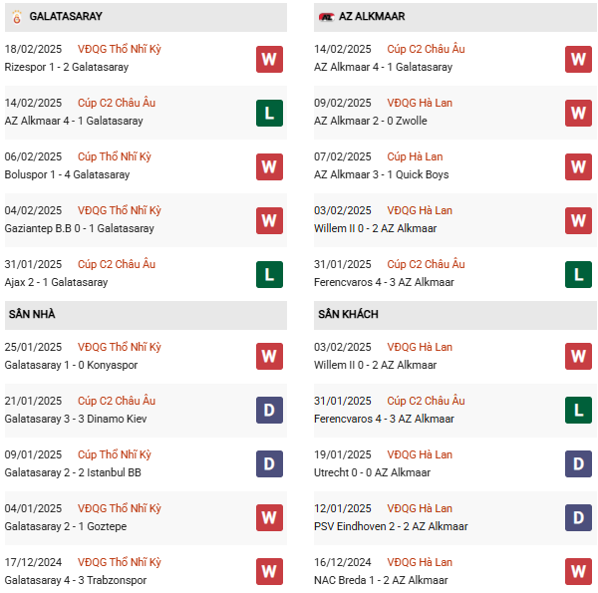Click the W badge for Galatasaray 4 - 3 Trabzonspor
Viewport: 598px width, 593px height.
[269, 572]
